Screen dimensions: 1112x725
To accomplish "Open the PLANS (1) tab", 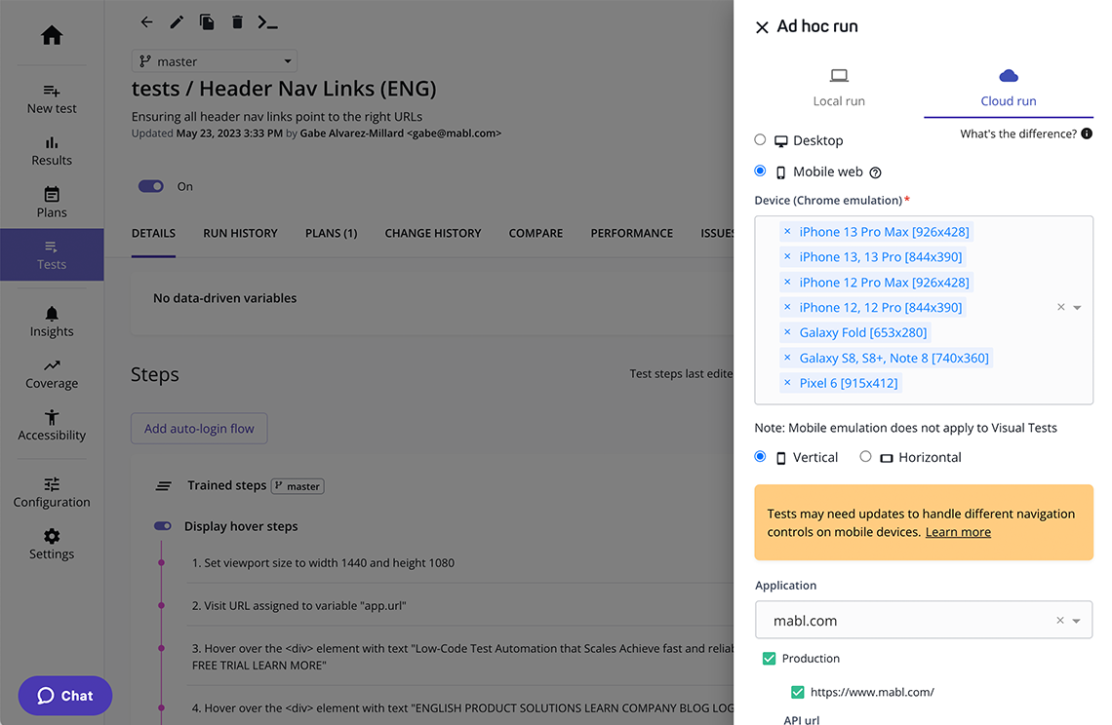I will coord(332,233).
